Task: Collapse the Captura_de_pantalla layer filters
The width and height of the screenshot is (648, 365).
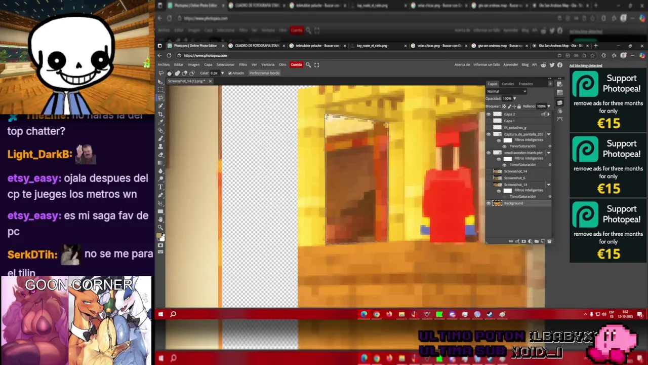Action: point(549,134)
